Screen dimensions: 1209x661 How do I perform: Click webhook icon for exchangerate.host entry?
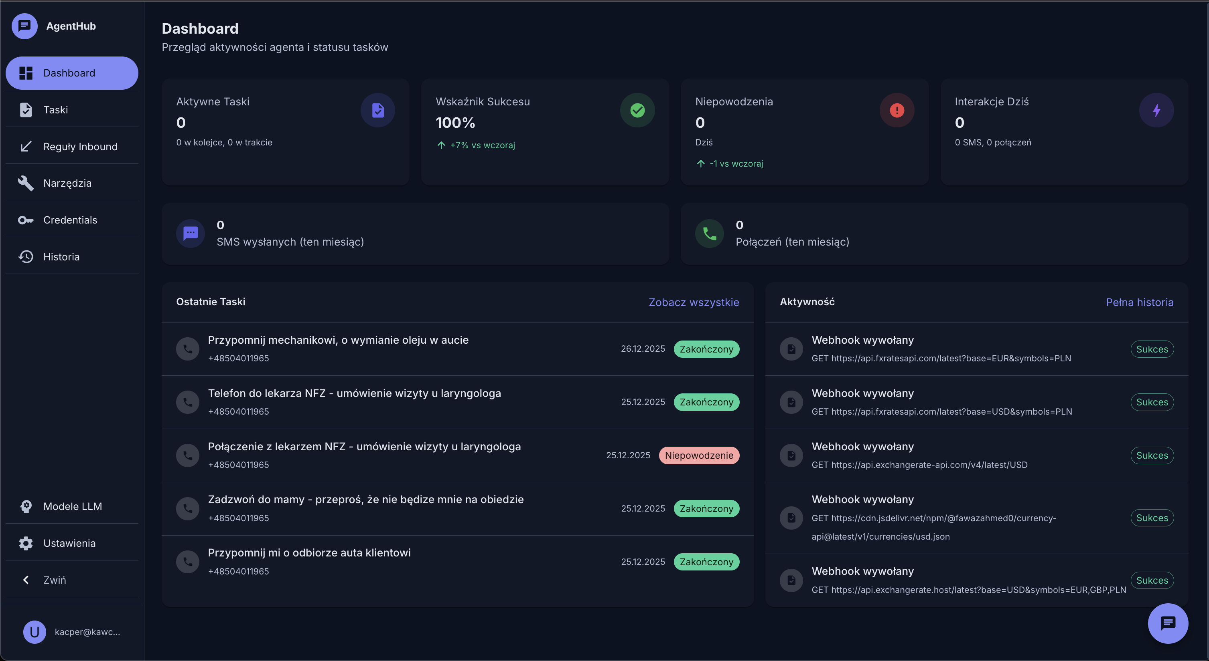pos(791,580)
